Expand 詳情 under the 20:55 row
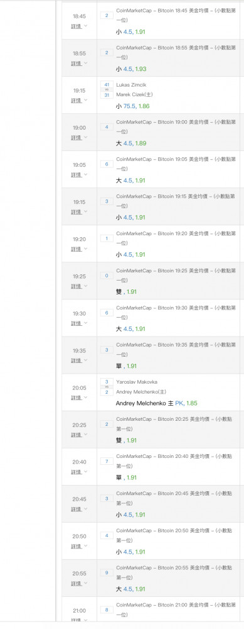The height and width of the screenshot is (629, 244). (x=79, y=583)
